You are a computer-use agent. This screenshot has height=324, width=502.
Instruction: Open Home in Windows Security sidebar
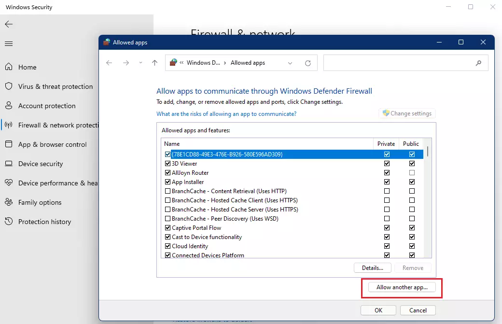coord(27,67)
